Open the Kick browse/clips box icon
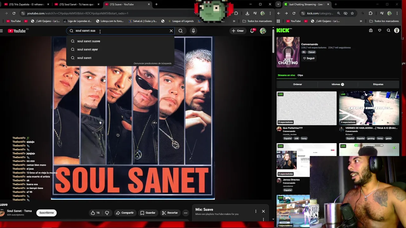 click(x=371, y=30)
